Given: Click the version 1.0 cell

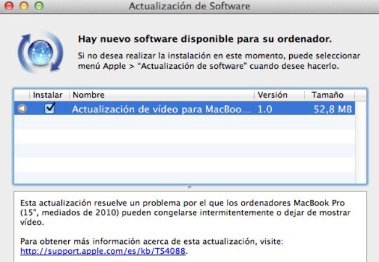Looking at the screenshot, I should pyautogui.click(x=264, y=109).
